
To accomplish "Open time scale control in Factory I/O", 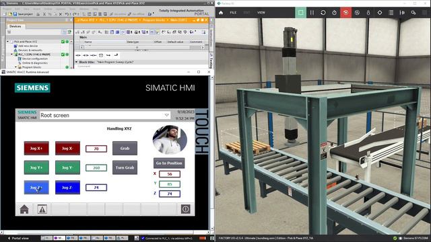I will (334, 13).
